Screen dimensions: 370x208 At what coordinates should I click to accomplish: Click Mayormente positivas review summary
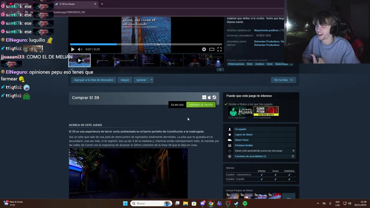267,30
